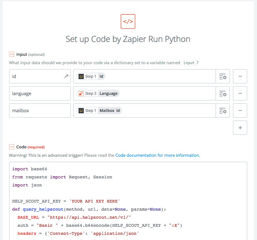Image resolution: width=257 pixels, height=240 pixels.
Task: Click the 'YOUR API KEY HERE' string in code
Action: tap(95, 201)
